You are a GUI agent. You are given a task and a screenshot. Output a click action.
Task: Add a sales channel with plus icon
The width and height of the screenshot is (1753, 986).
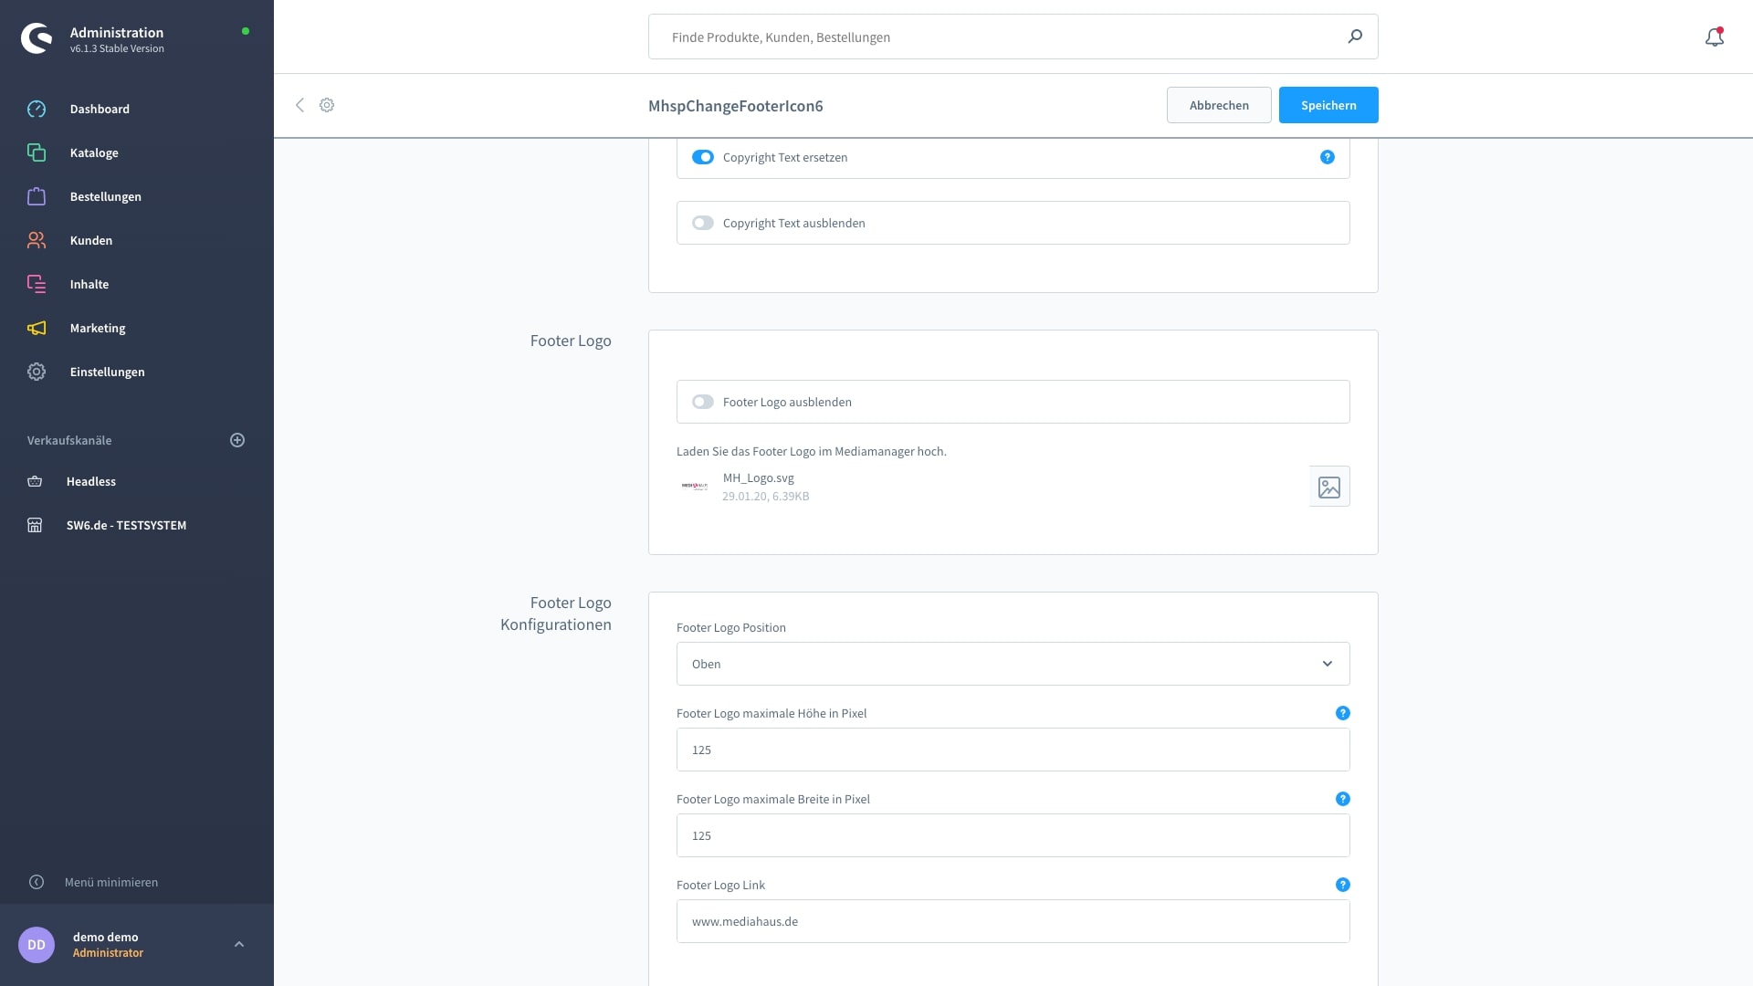point(237,440)
